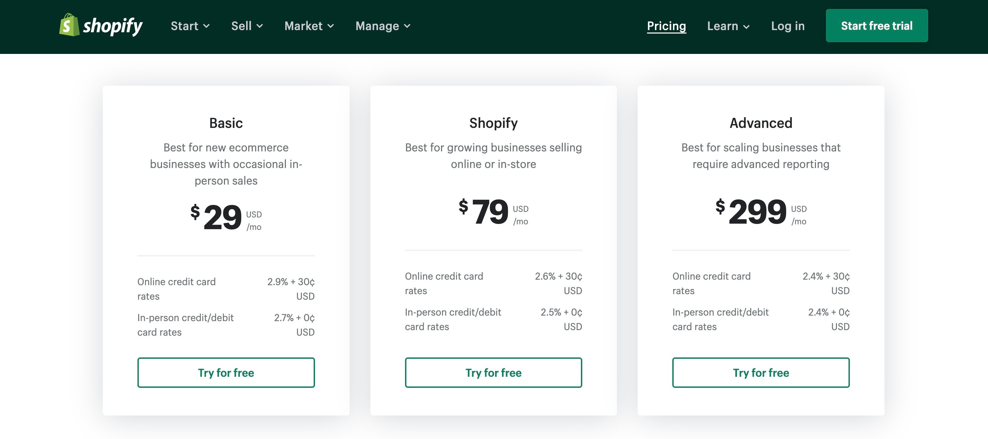Select the Advanced plan heading
The image size is (988, 439).
761,123
